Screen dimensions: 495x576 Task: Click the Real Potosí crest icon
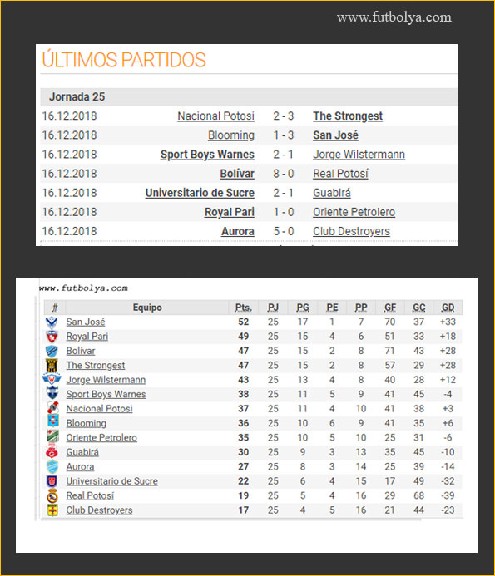[x=53, y=495]
